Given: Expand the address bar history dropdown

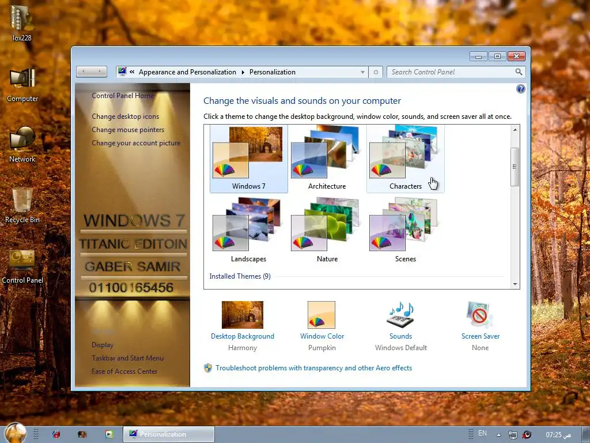Looking at the screenshot, I should coord(362,72).
